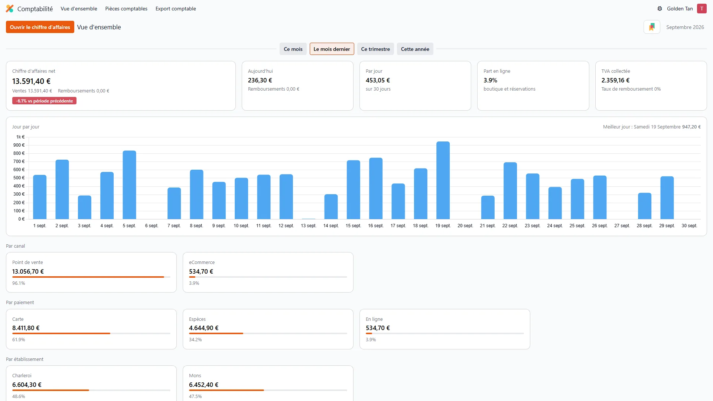Click the TVA collectée 2.359,16 € value
The height and width of the screenshot is (401, 713).
[x=615, y=80]
